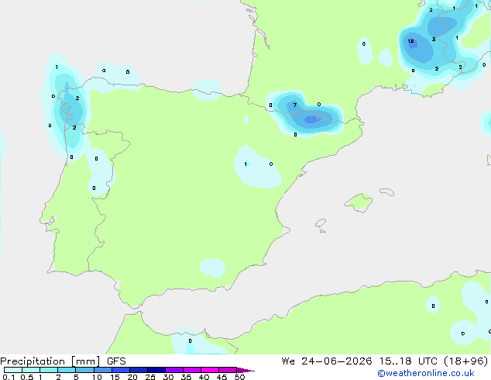The height and width of the screenshot is (380, 491).
Task: Click the "We 24-06-2026 15..18 UTC (18+96)" date label
Action: pos(385,361)
